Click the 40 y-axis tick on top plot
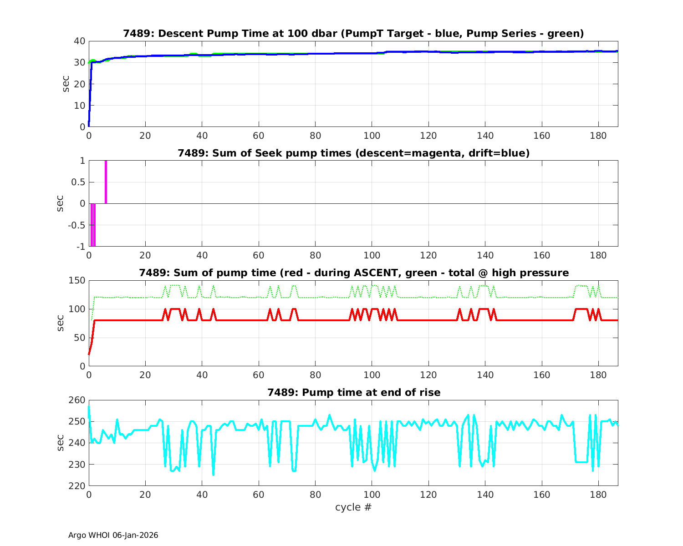 (x=80, y=41)
